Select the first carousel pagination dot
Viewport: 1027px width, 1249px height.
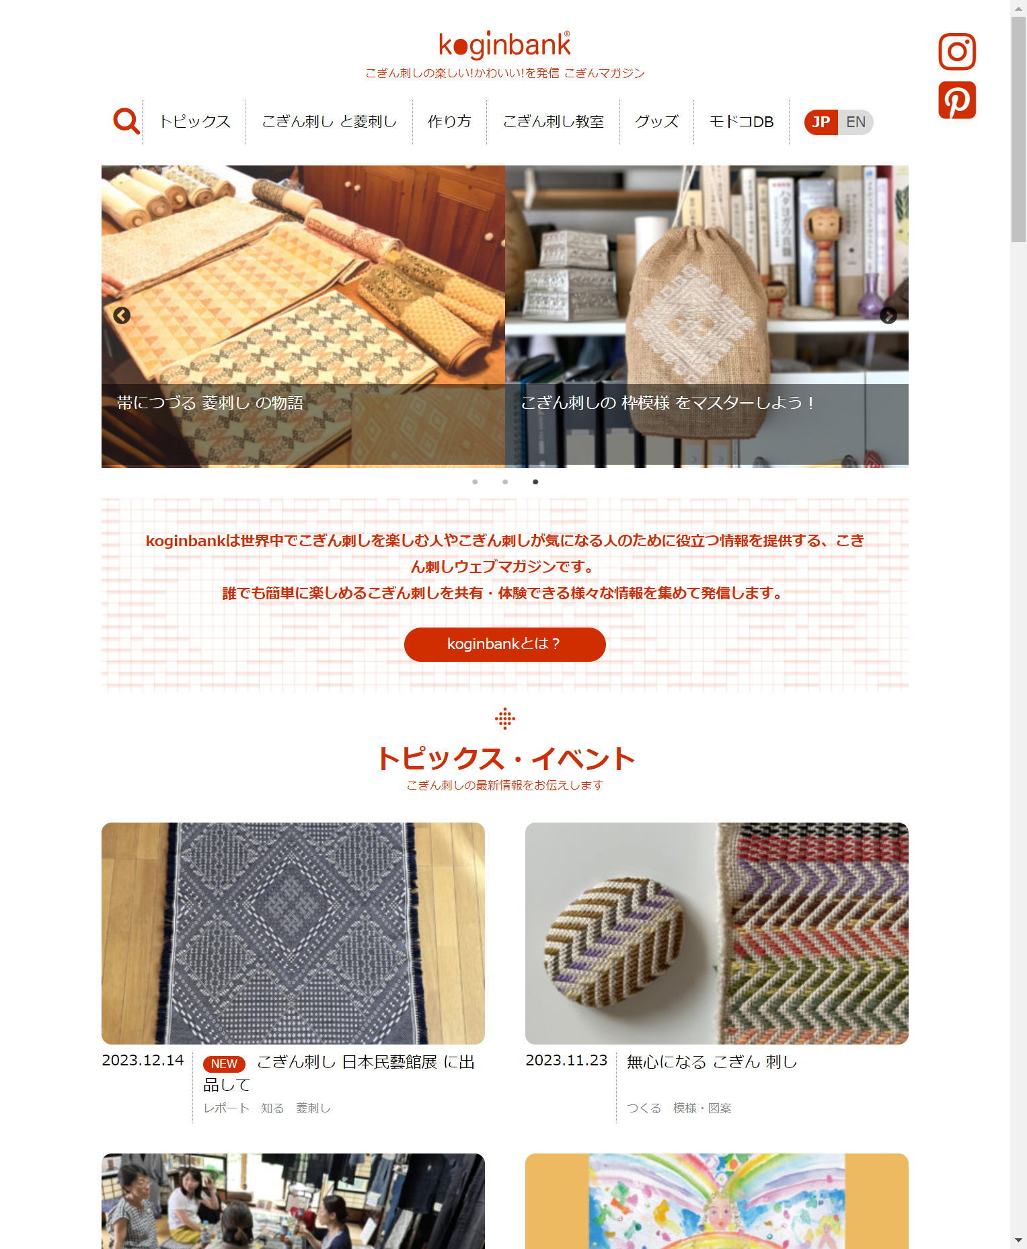tap(475, 482)
